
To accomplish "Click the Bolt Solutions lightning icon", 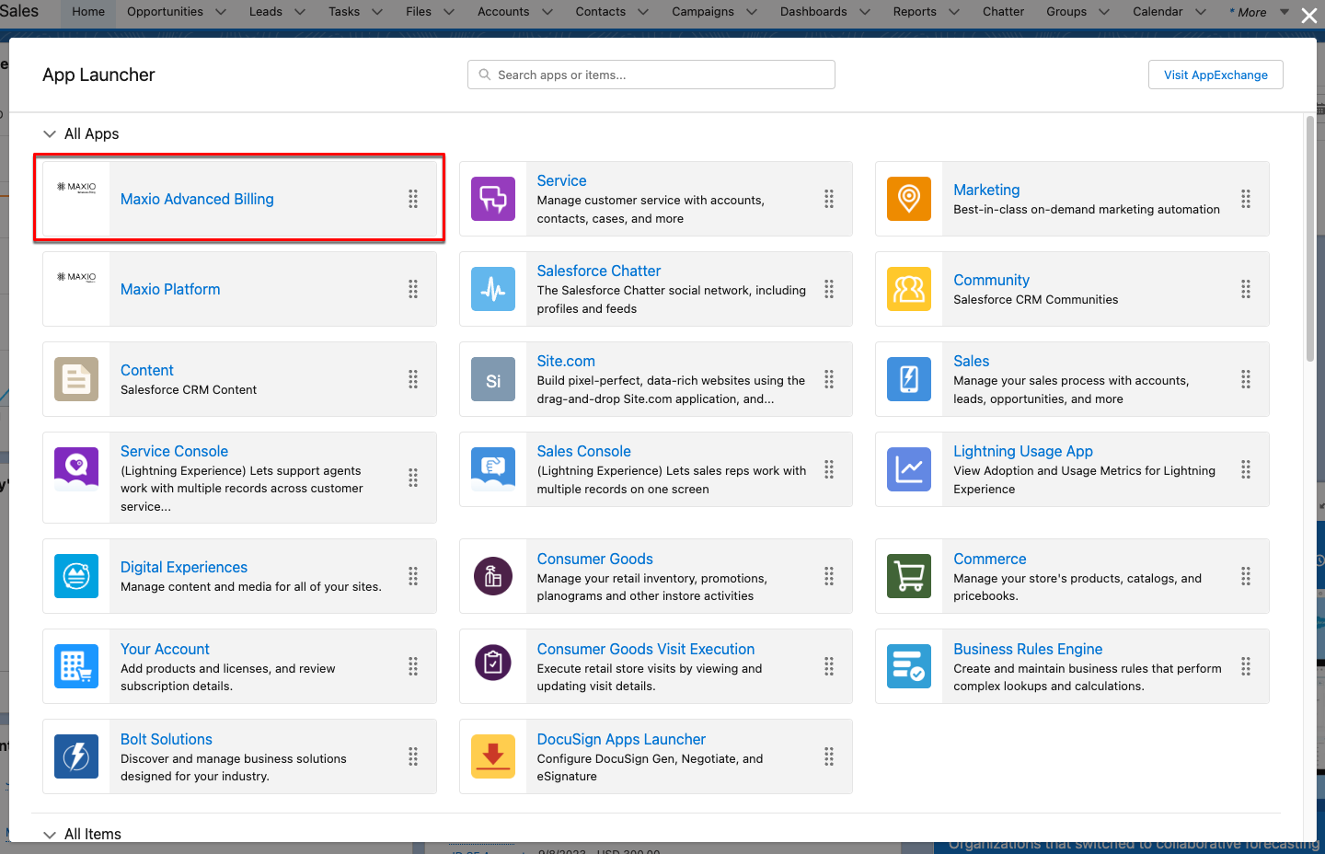I will point(76,756).
